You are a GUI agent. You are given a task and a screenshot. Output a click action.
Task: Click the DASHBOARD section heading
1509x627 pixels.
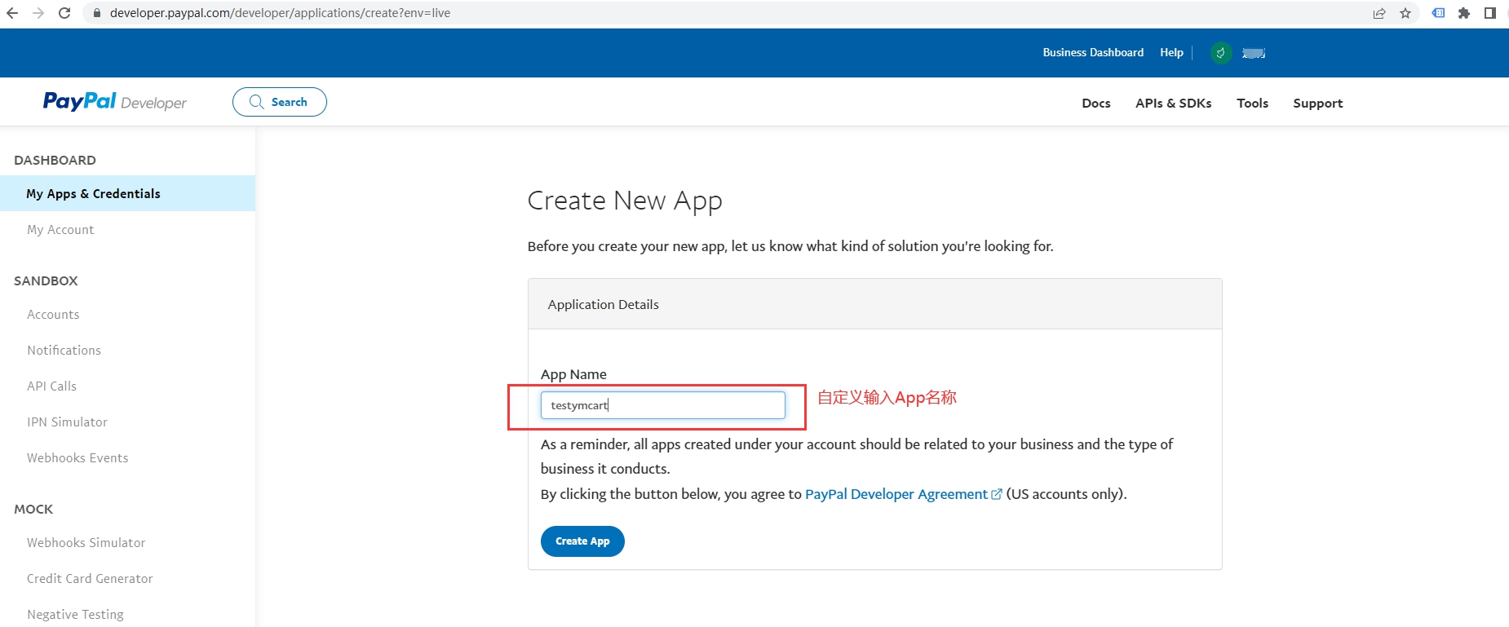(55, 160)
